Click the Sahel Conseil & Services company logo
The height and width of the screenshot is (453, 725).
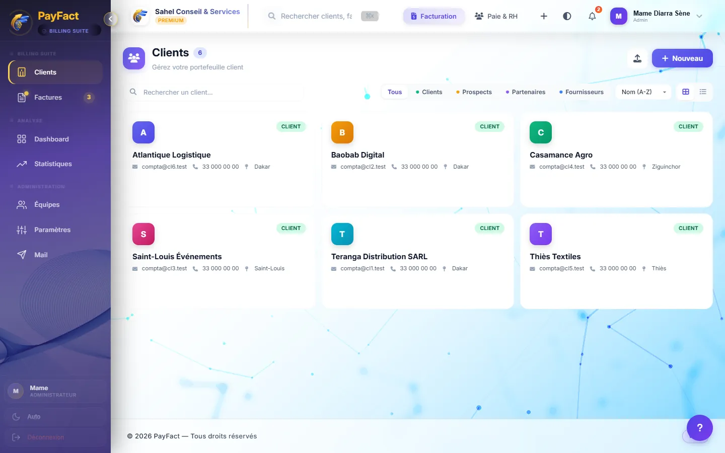pos(140,16)
